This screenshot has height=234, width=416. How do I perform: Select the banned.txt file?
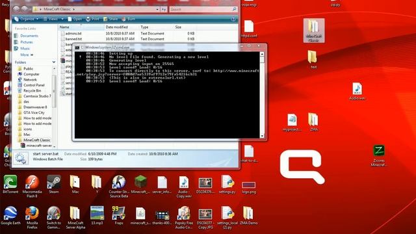73,39
